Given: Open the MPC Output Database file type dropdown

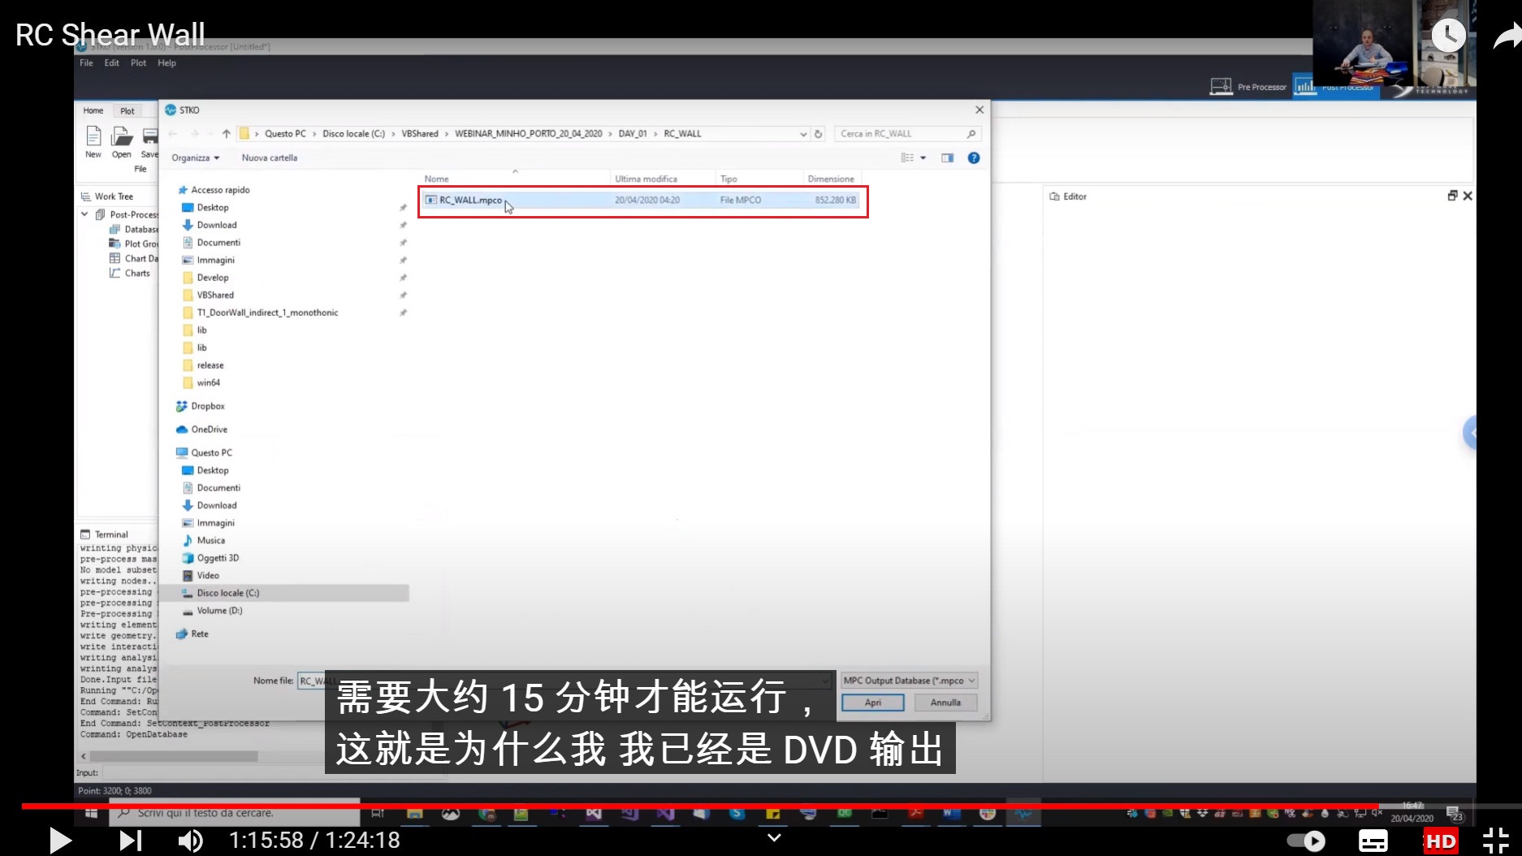Looking at the screenshot, I should [909, 681].
